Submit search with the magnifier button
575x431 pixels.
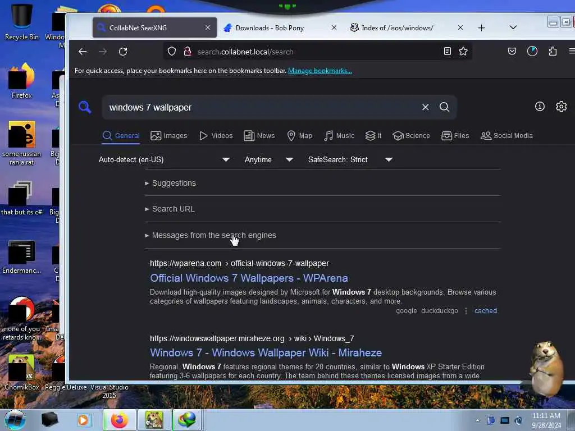[445, 107]
